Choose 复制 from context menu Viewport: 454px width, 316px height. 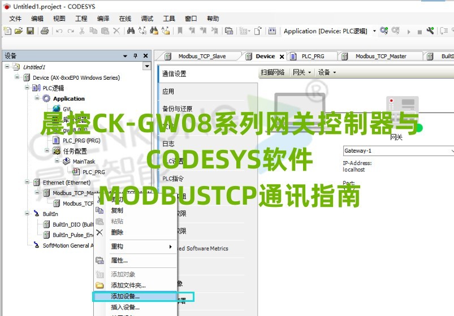pyautogui.click(x=136, y=210)
